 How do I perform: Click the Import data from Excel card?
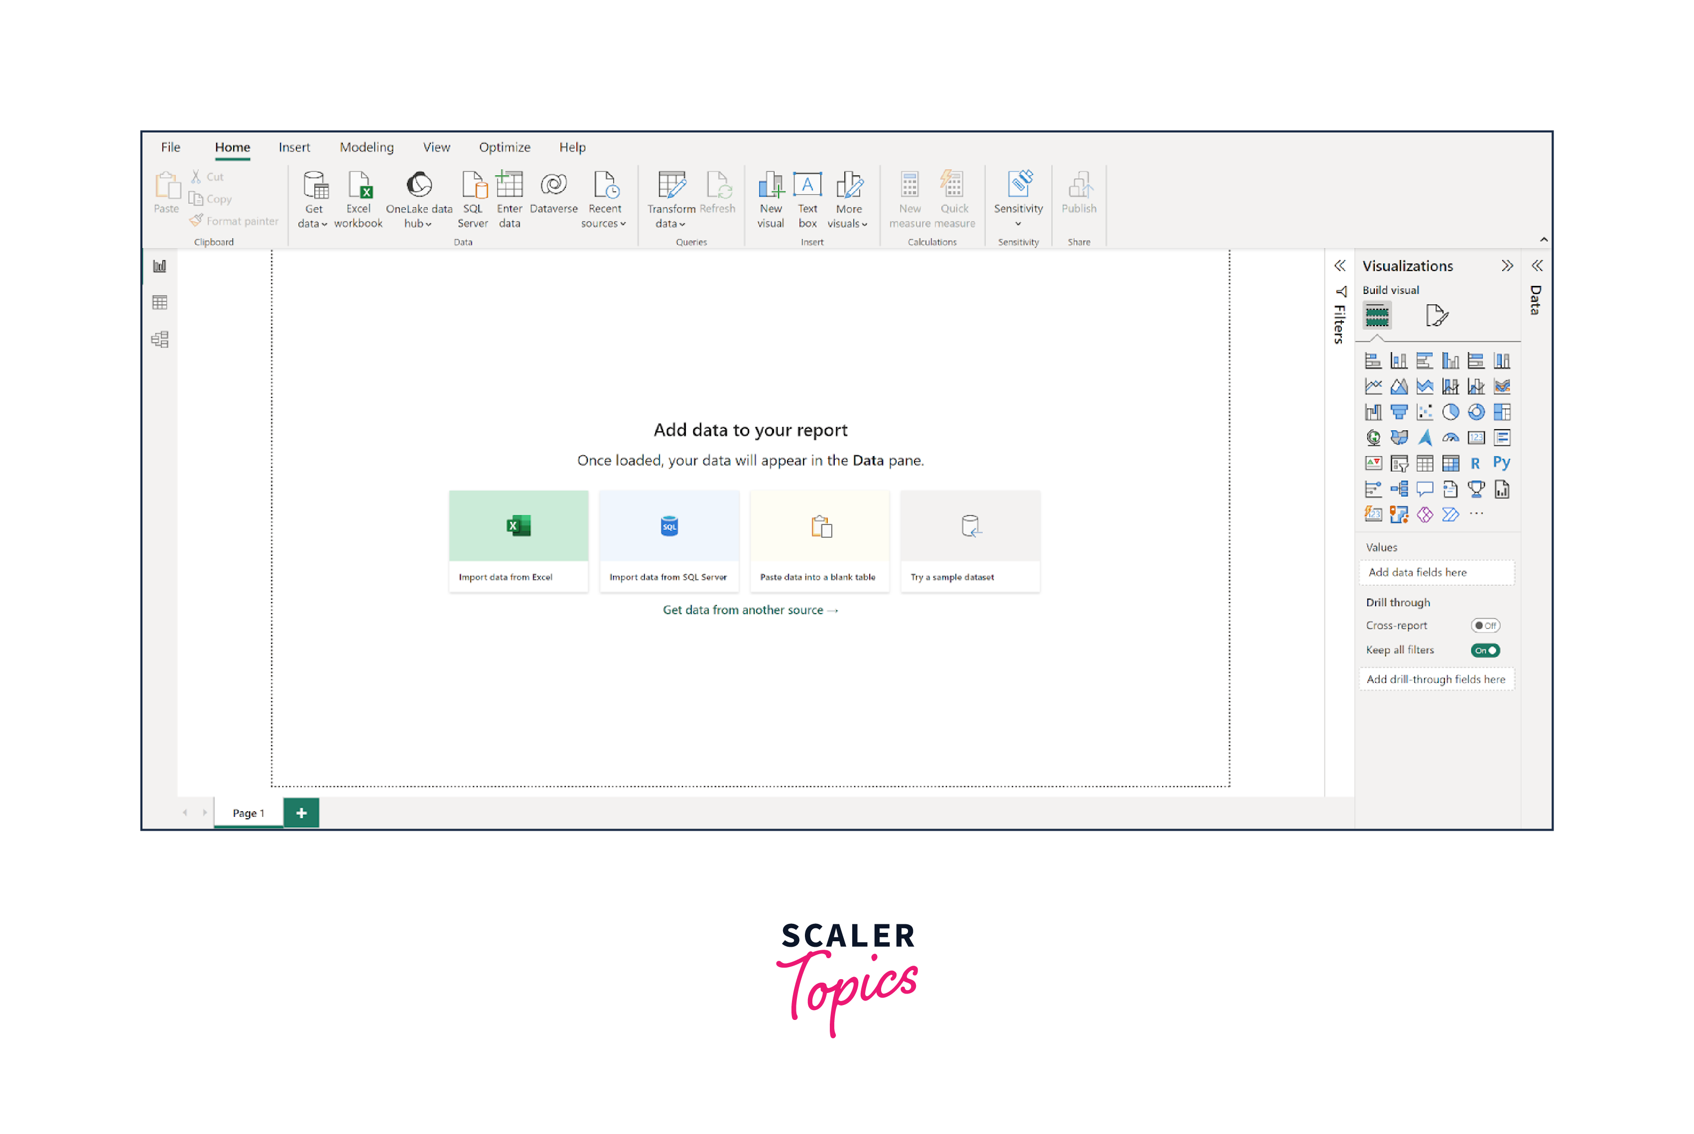click(x=519, y=541)
